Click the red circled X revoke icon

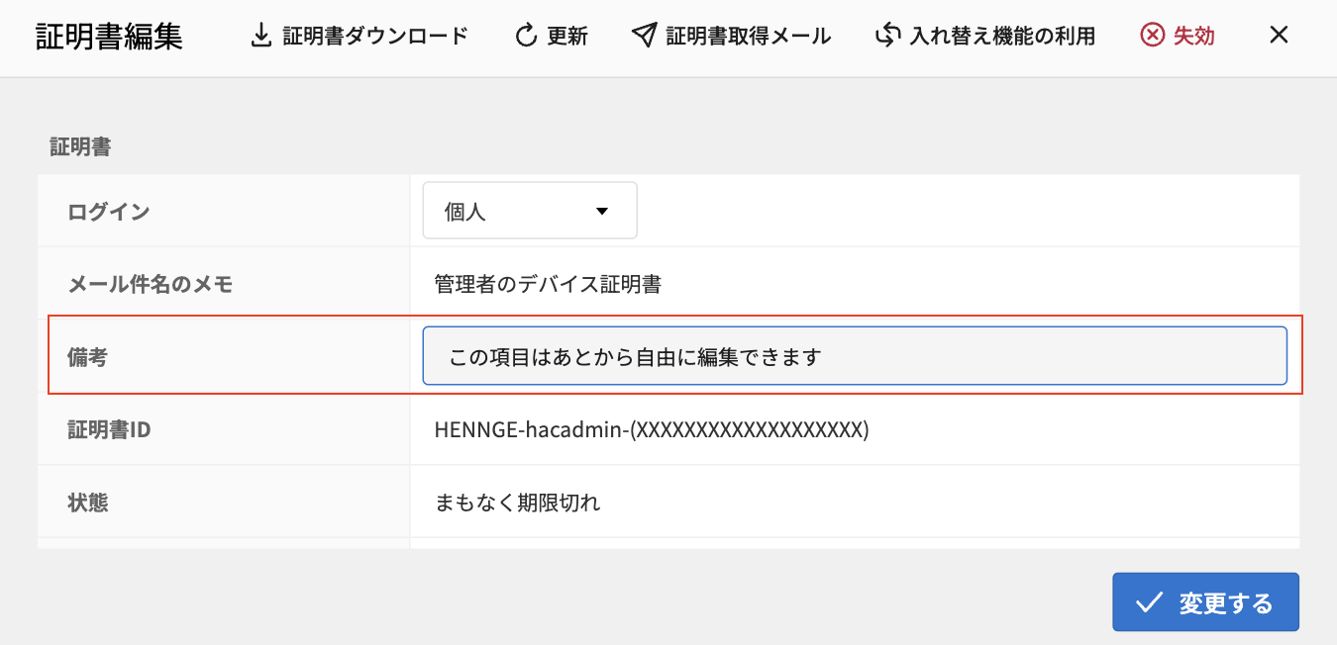(1152, 37)
